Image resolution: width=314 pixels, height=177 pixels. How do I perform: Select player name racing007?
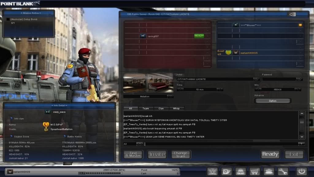tap(153, 36)
